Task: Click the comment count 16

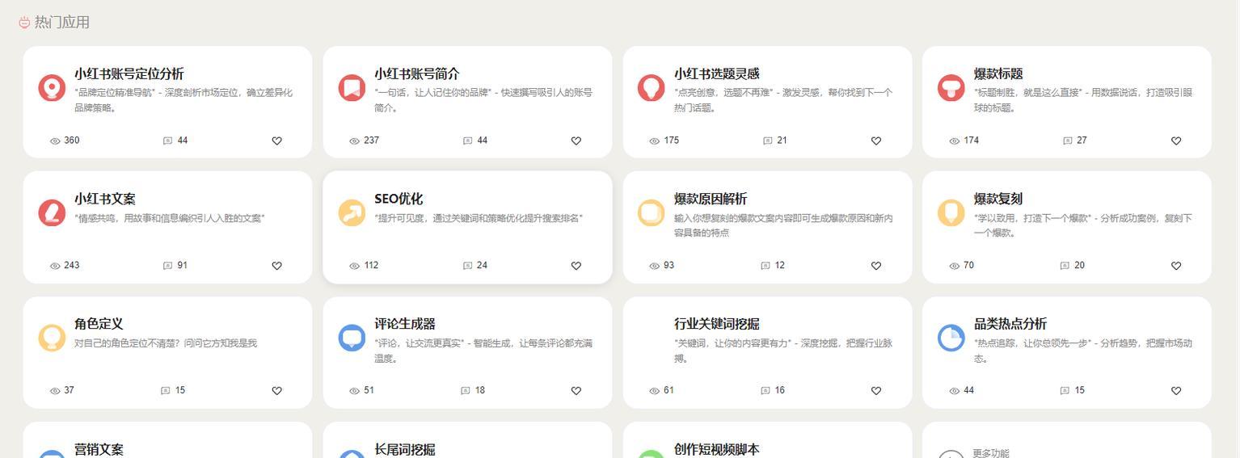Action: [x=779, y=391]
